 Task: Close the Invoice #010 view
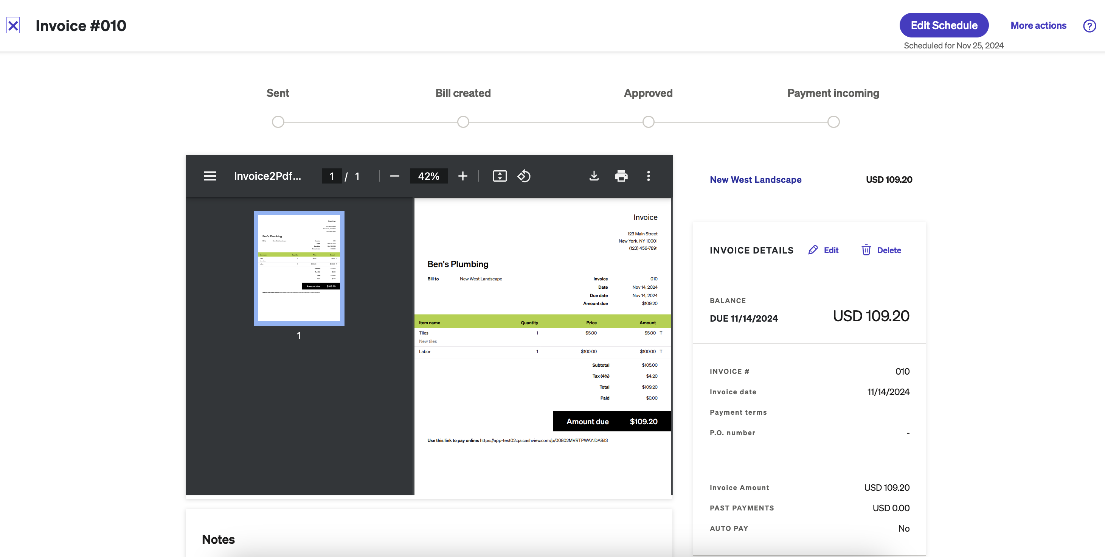[13, 26]
